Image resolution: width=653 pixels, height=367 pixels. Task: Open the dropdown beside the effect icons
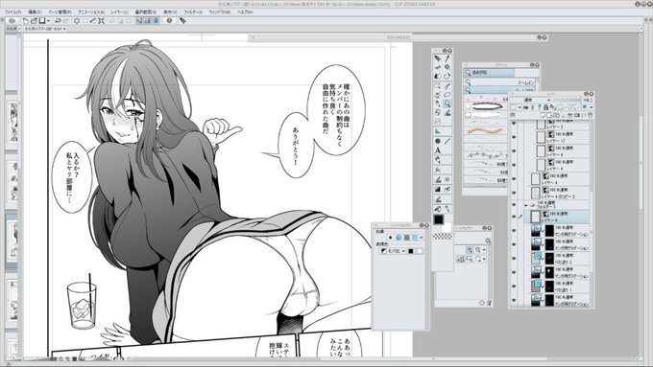click(421, 238)
